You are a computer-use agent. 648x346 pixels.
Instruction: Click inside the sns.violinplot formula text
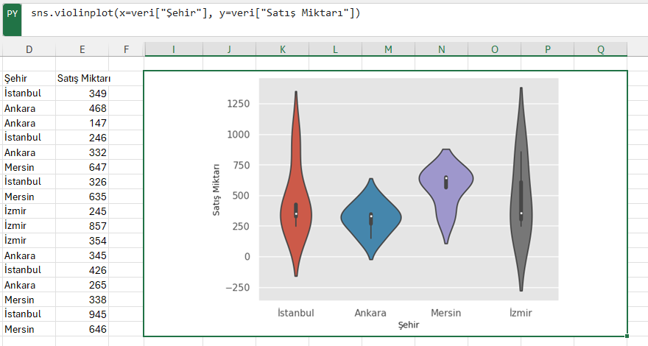tap(195, 13)
